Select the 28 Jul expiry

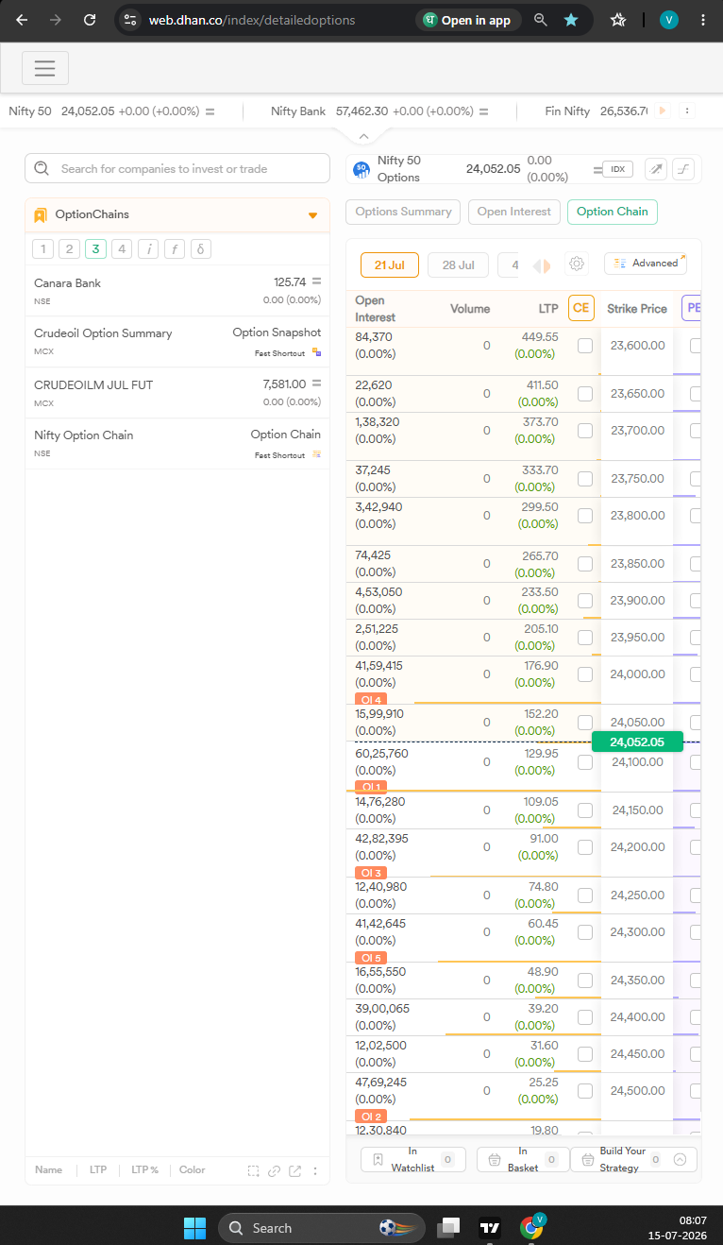[458, 265]
